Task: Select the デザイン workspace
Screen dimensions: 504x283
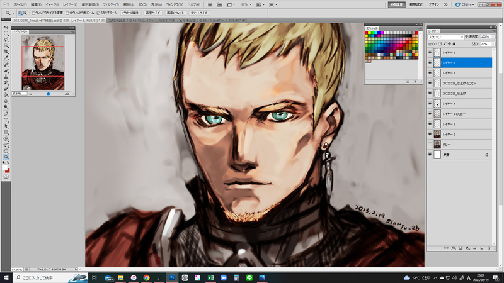Action: coord(433,4)
